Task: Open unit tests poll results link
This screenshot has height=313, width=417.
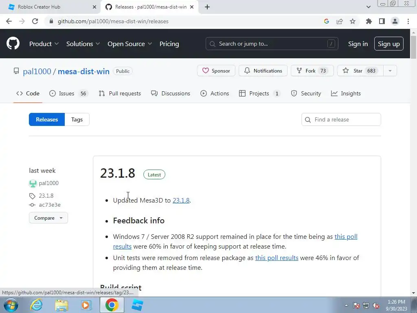Action: point(277,258)
